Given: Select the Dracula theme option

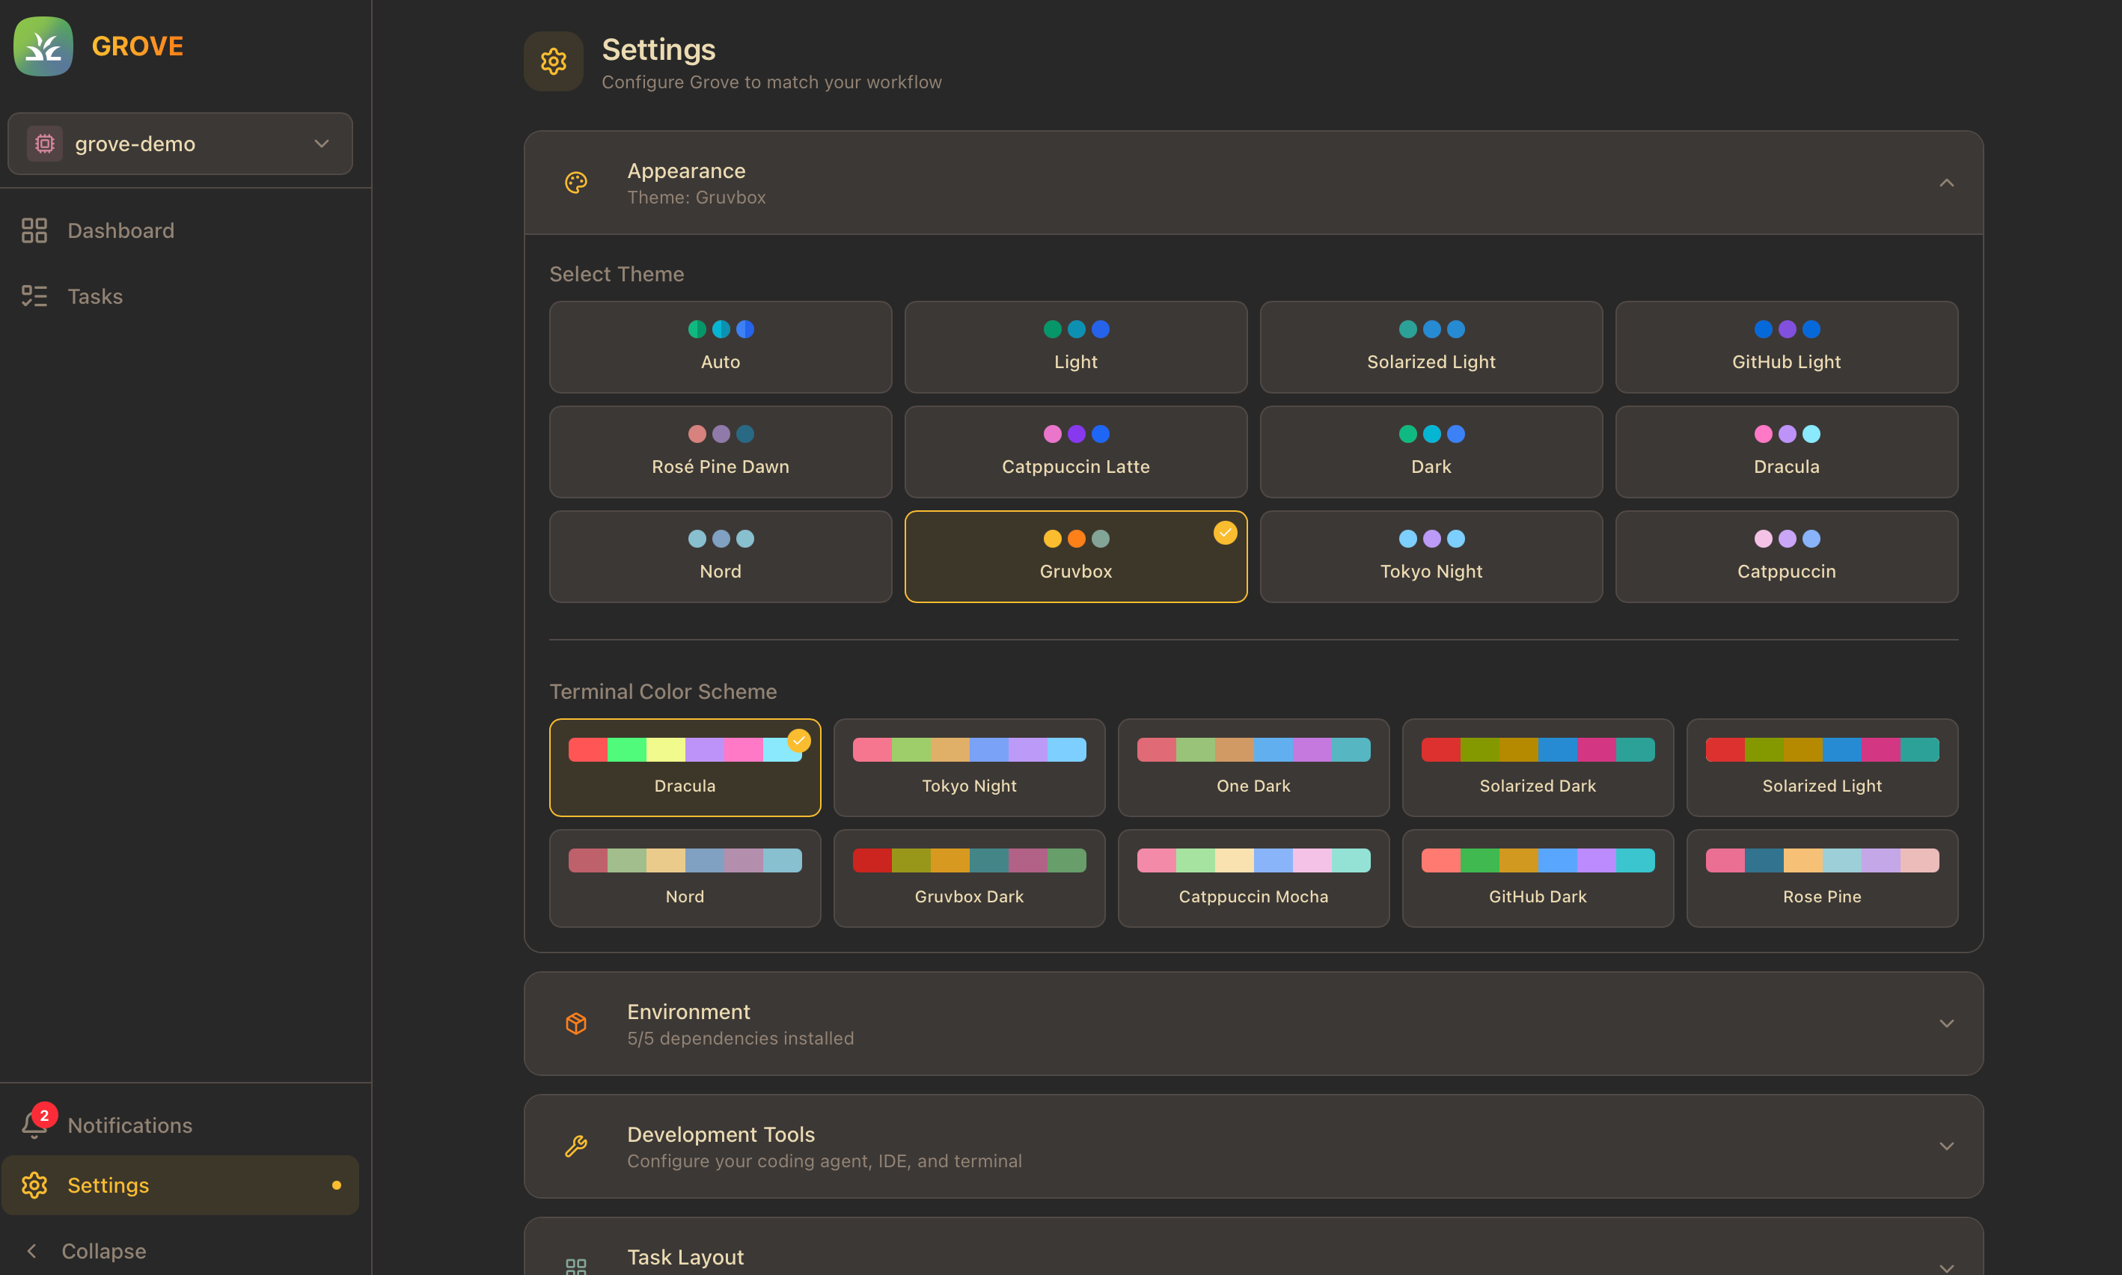Looking at the screenshot, I should point(1786,452).
